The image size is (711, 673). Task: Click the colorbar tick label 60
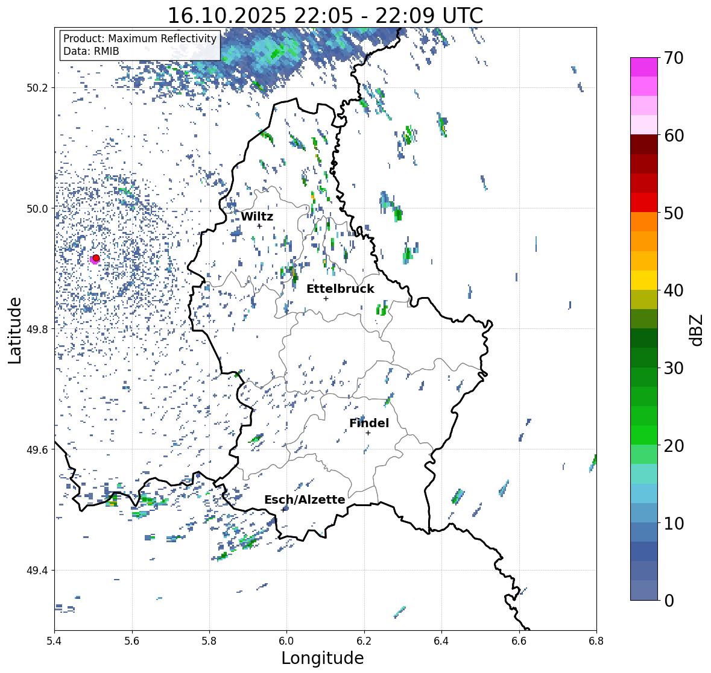674,136
